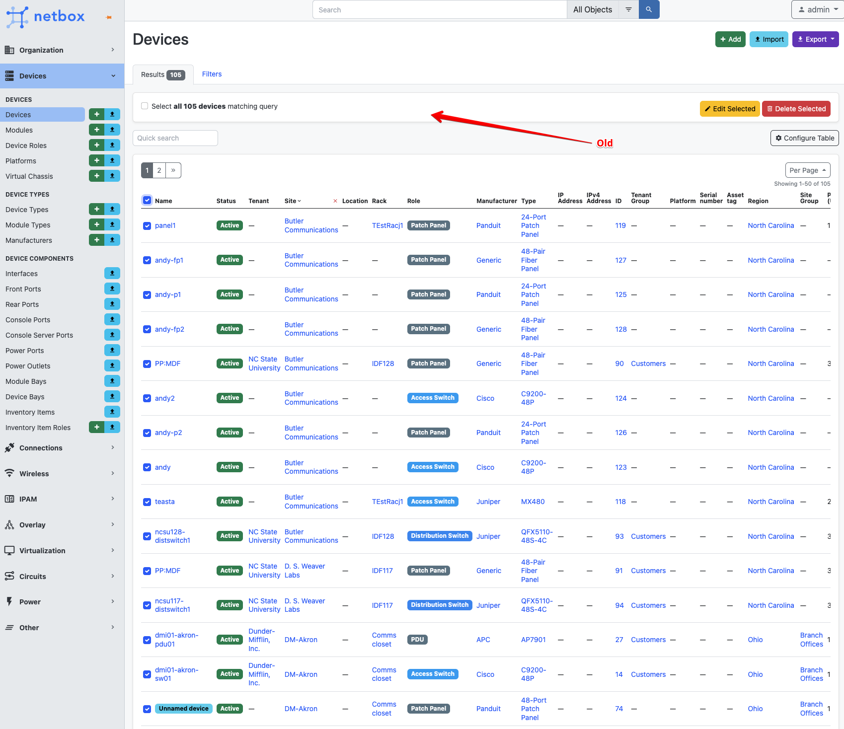
Task: Click import icon beside Platforms
Action: tap(112, 161)
